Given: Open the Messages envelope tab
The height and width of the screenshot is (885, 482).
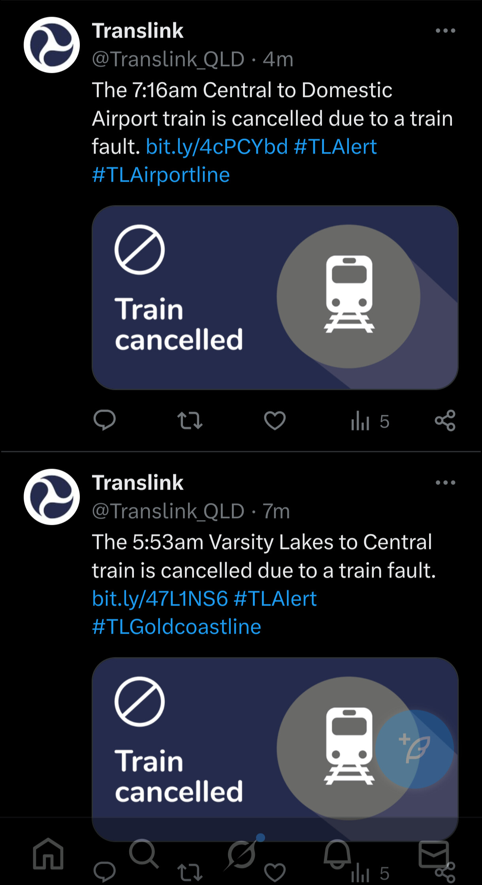Looking at the screenshot, I should tap(433, 854).
